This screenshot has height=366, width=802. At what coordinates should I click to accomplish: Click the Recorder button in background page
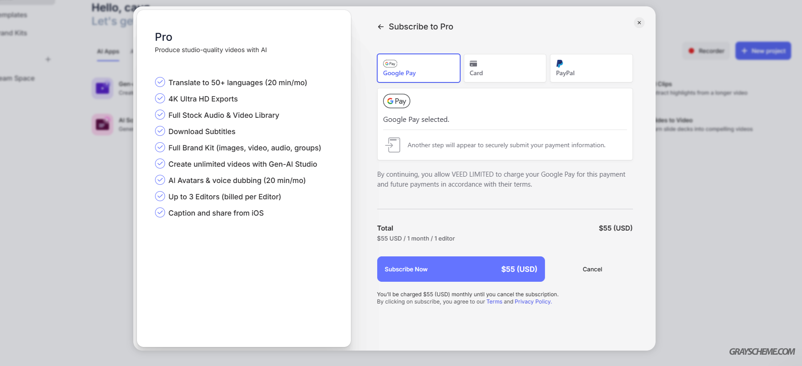(x=706, y=51)
